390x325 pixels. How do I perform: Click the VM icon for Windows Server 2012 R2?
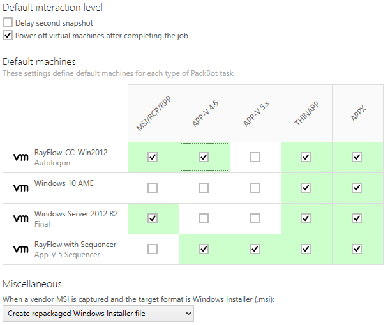click(x=21, y=218)
